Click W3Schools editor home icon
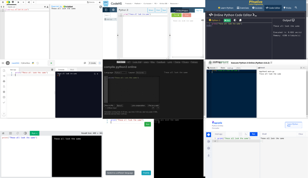Screen dimensions: 308x178 [3, 133]
